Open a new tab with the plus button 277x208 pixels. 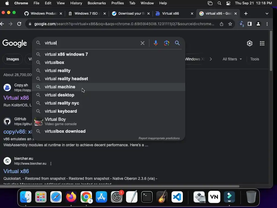(x=246, y=14)
